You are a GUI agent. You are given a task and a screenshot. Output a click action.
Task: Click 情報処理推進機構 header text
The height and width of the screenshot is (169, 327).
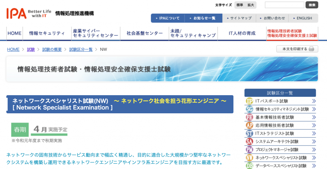pos(74,13)
